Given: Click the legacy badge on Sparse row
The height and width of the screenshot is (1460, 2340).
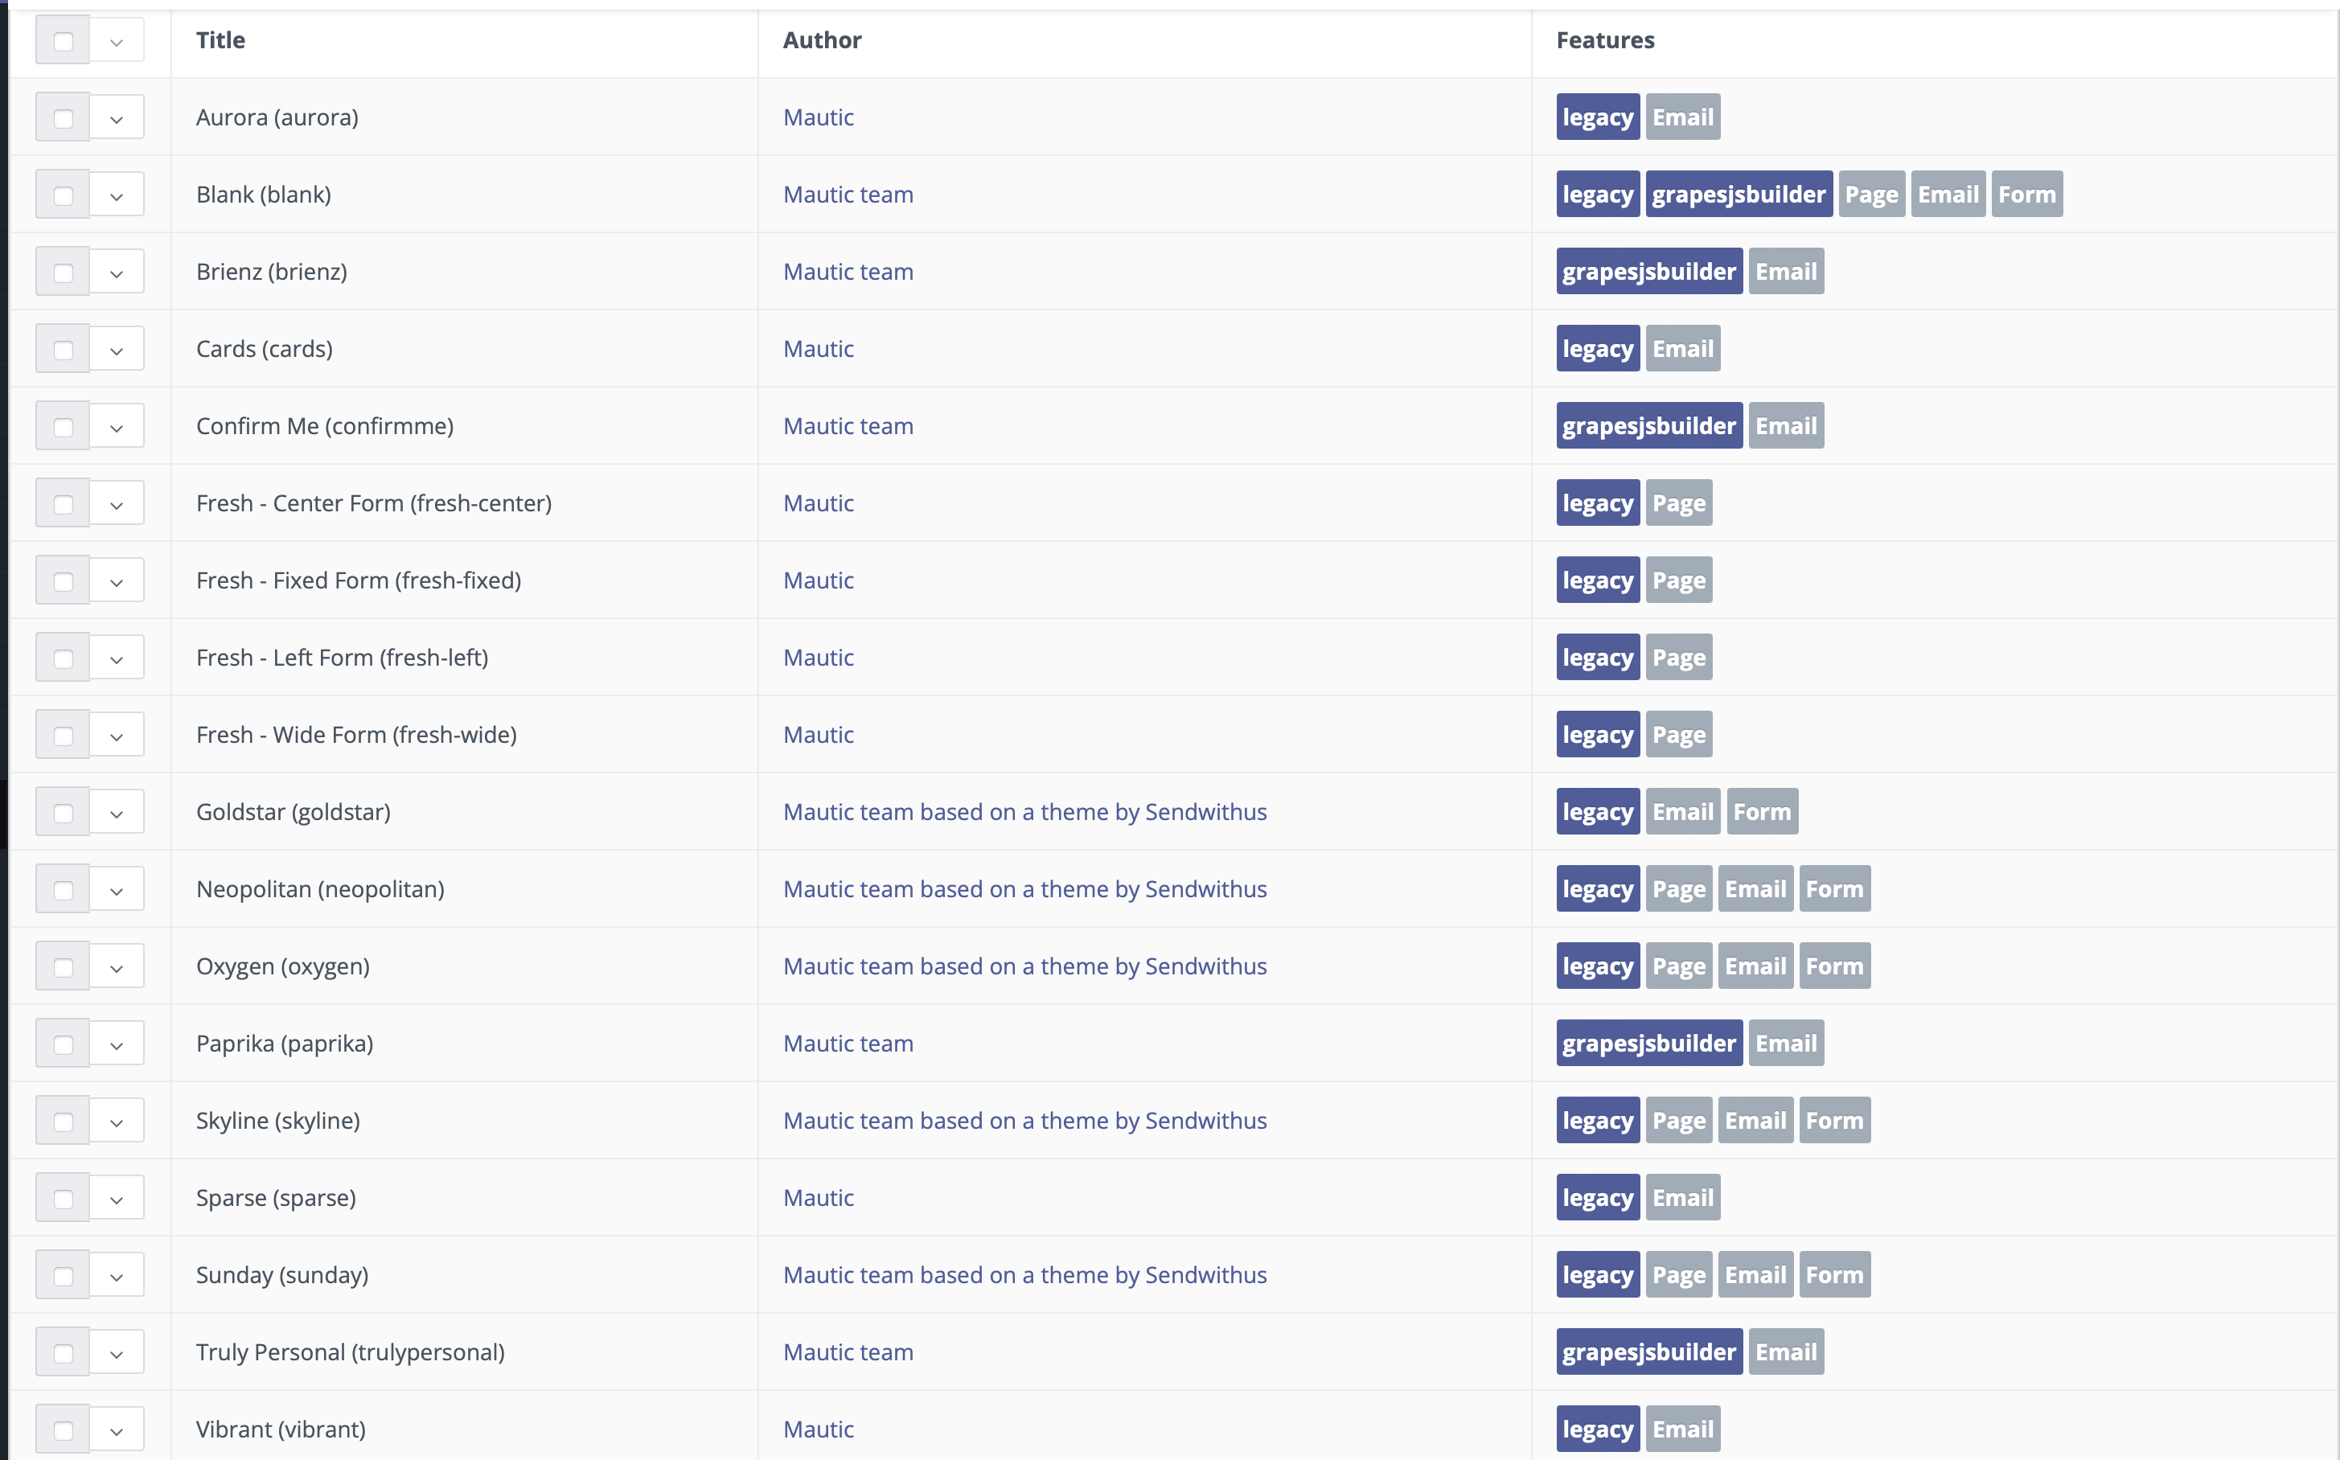Looking at the screenshot, I should coord(1595,1197).
